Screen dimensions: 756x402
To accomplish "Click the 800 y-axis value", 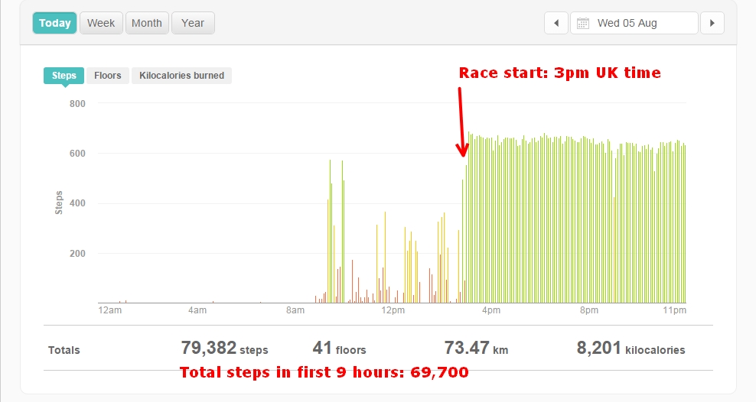I will pos(77,103).
